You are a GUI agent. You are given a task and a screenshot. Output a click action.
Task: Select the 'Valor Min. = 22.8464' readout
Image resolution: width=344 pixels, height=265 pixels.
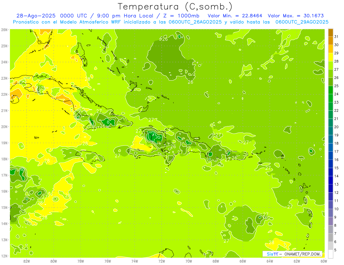tap(235, 16)
